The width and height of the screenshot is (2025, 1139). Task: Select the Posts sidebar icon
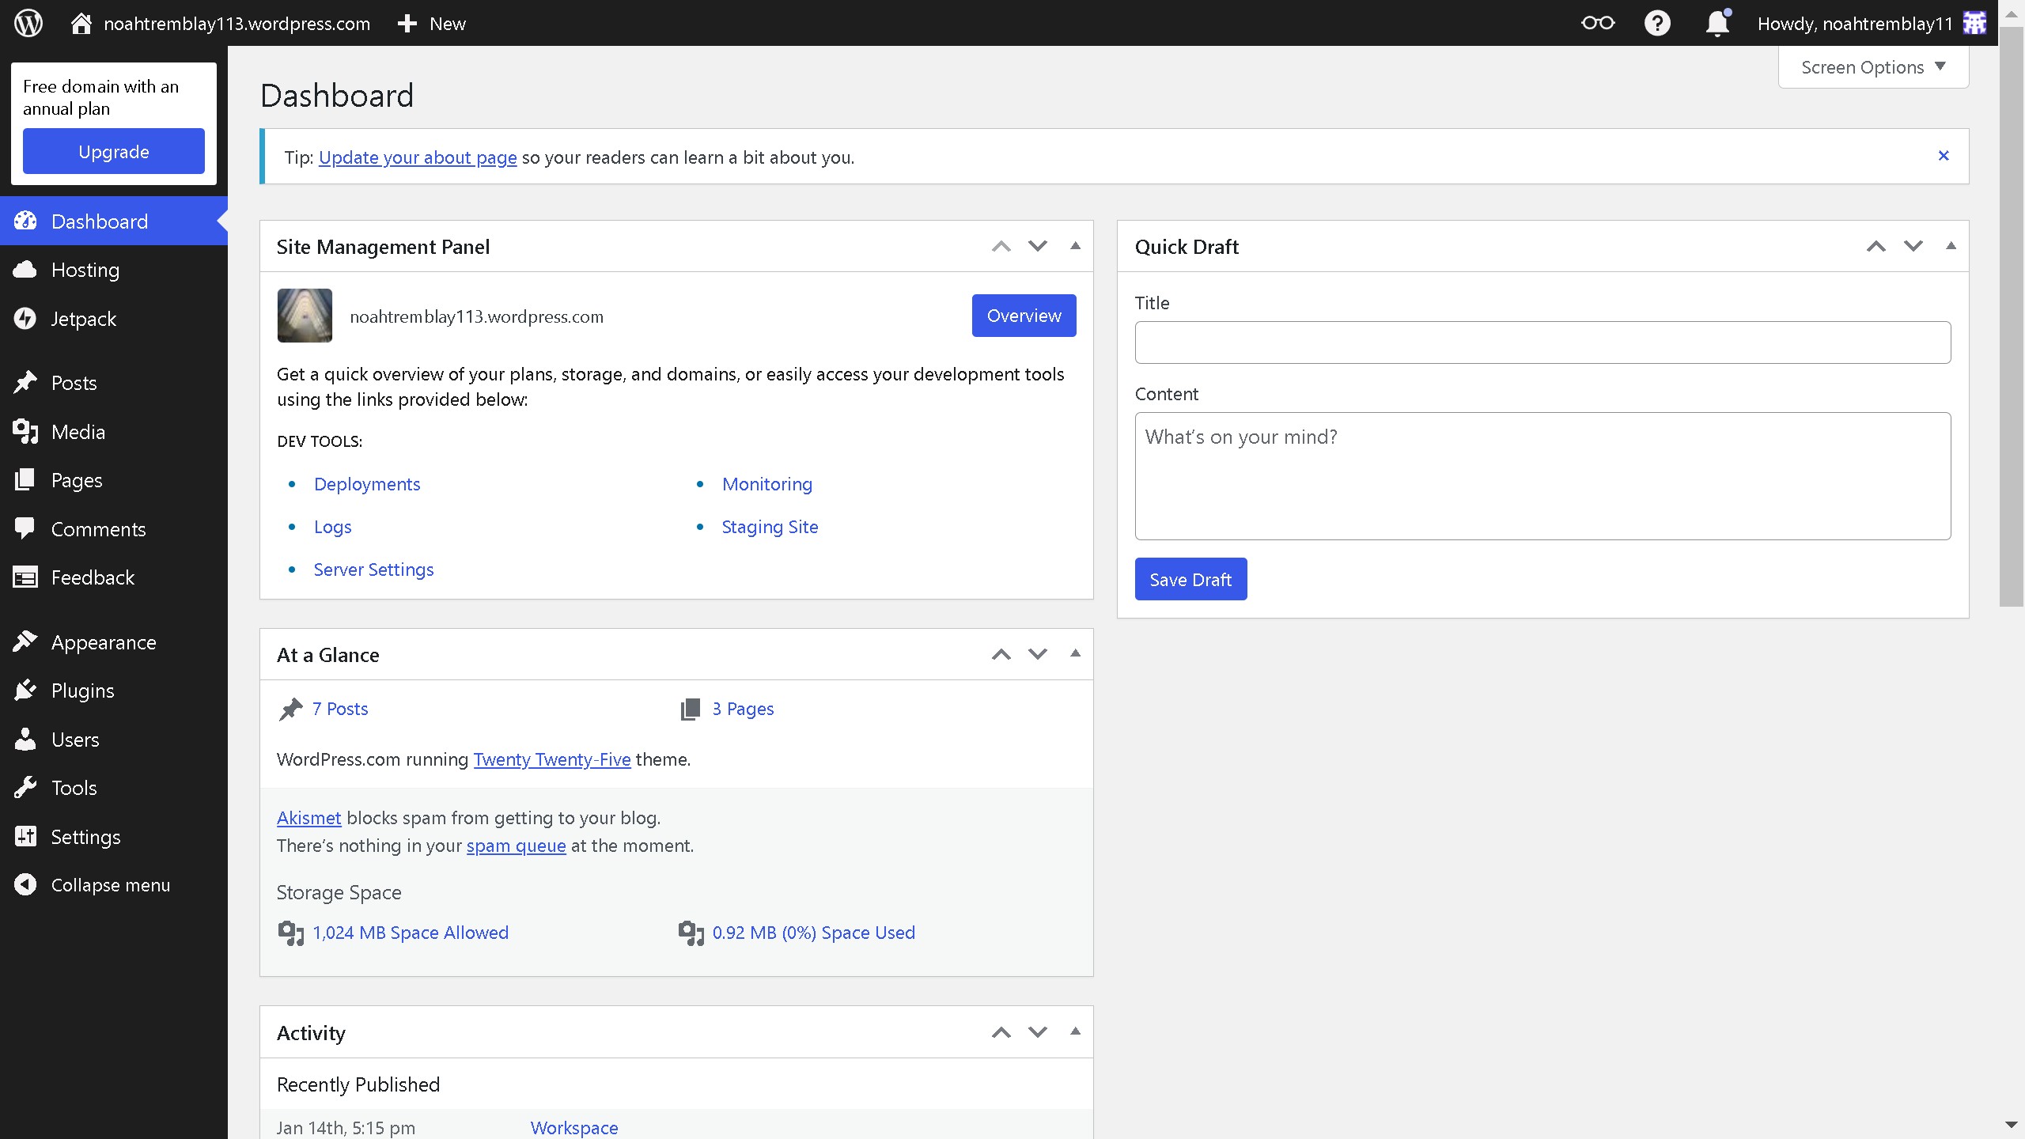click(x=26, y=382)
